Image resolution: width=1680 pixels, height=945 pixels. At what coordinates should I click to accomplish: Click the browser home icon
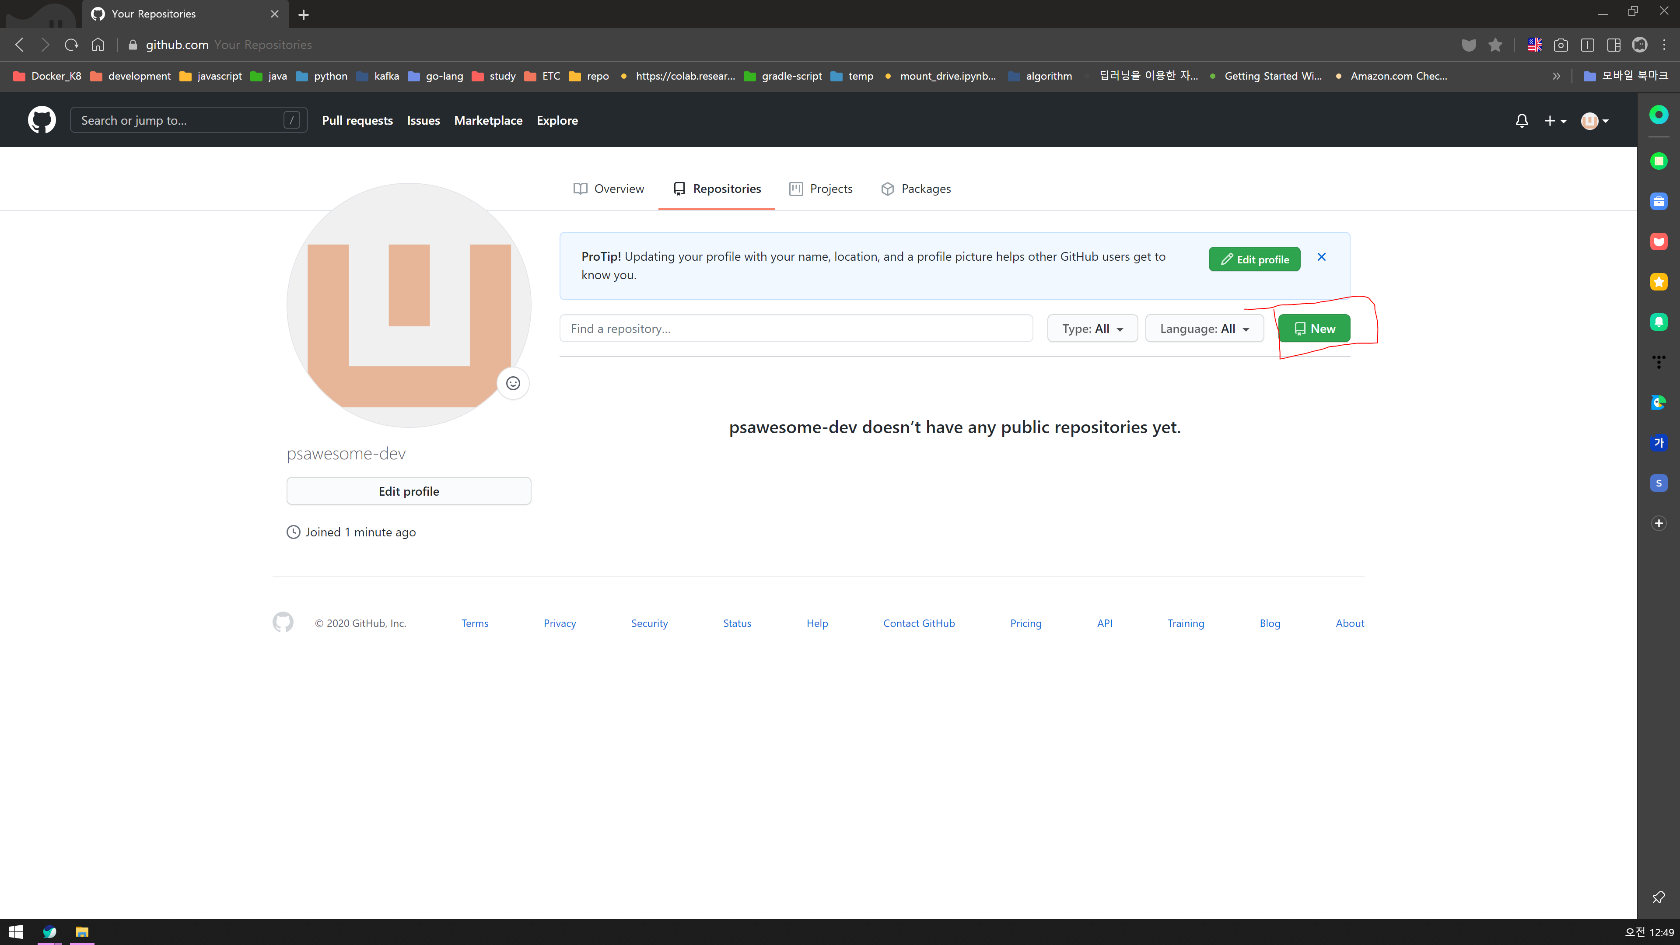[x=98, y=45]
